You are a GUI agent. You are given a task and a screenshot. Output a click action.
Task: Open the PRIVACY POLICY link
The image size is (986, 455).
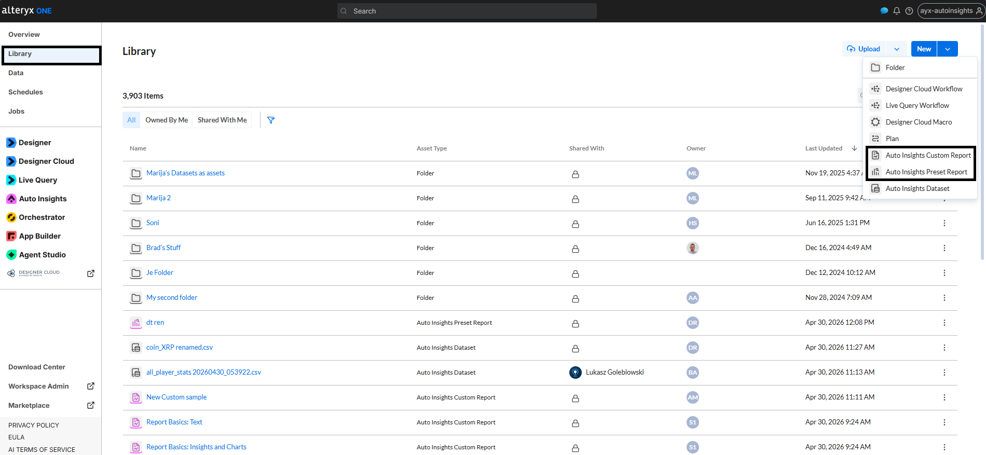pos(34,425)
